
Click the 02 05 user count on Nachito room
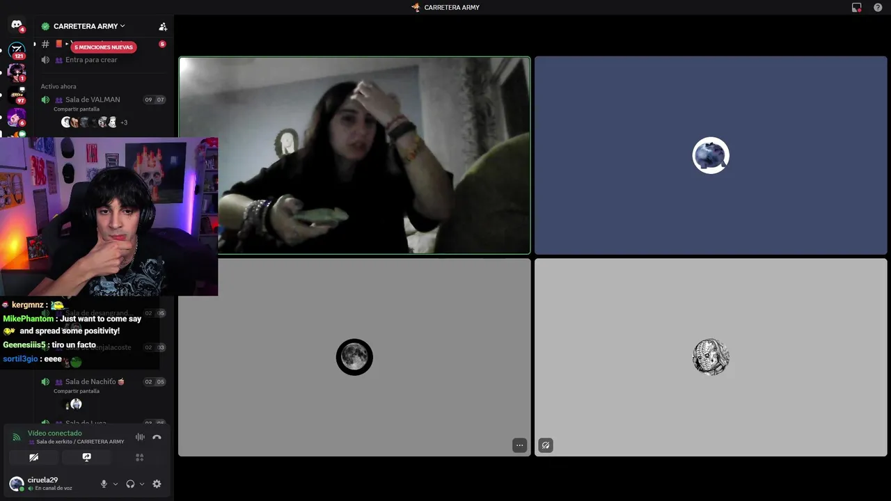155,382
